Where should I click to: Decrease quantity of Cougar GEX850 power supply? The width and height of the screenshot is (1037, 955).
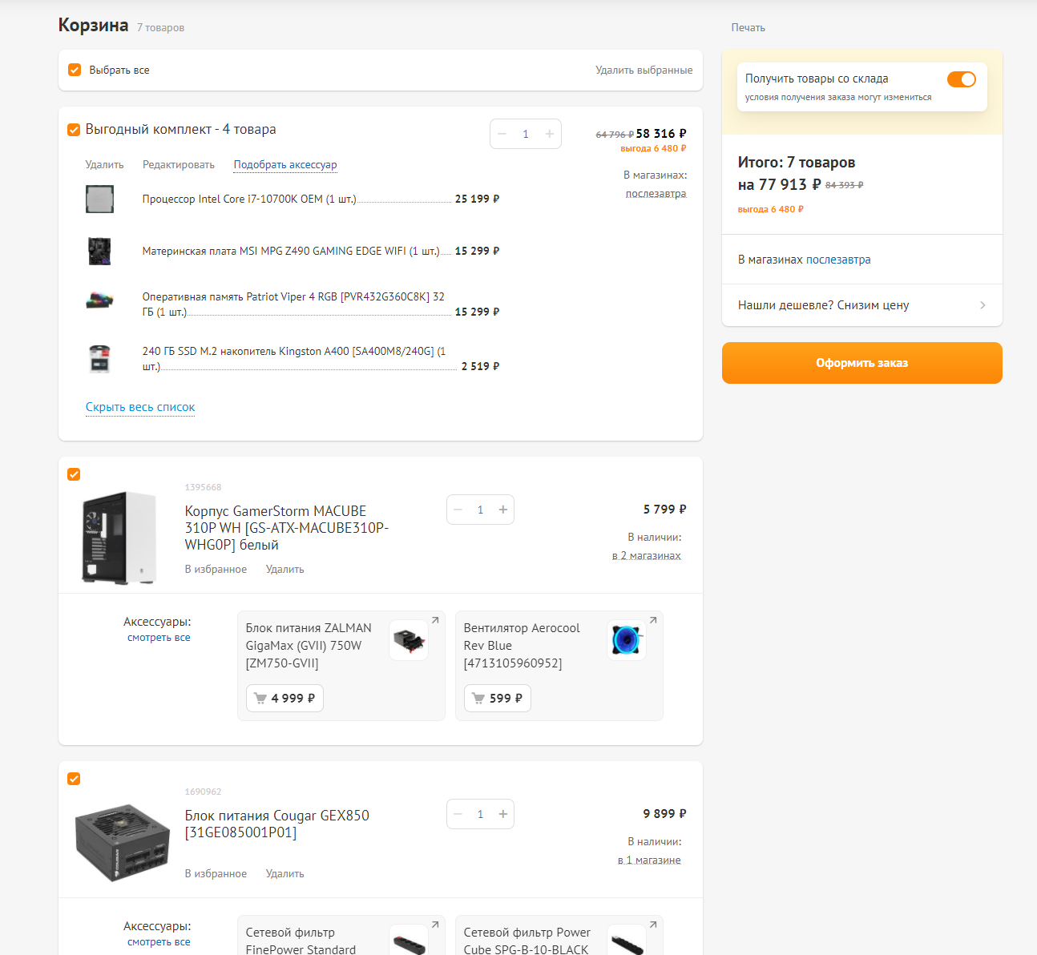click(x=458, y=814)
